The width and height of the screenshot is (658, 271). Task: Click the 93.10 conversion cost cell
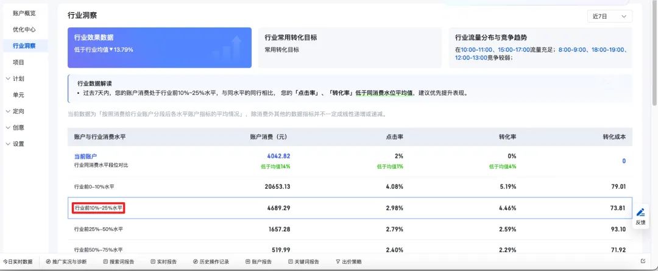pyautogui.click(x=618, y=230)
